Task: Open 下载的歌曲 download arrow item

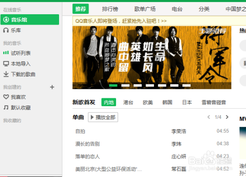Action: coord(19,74)
